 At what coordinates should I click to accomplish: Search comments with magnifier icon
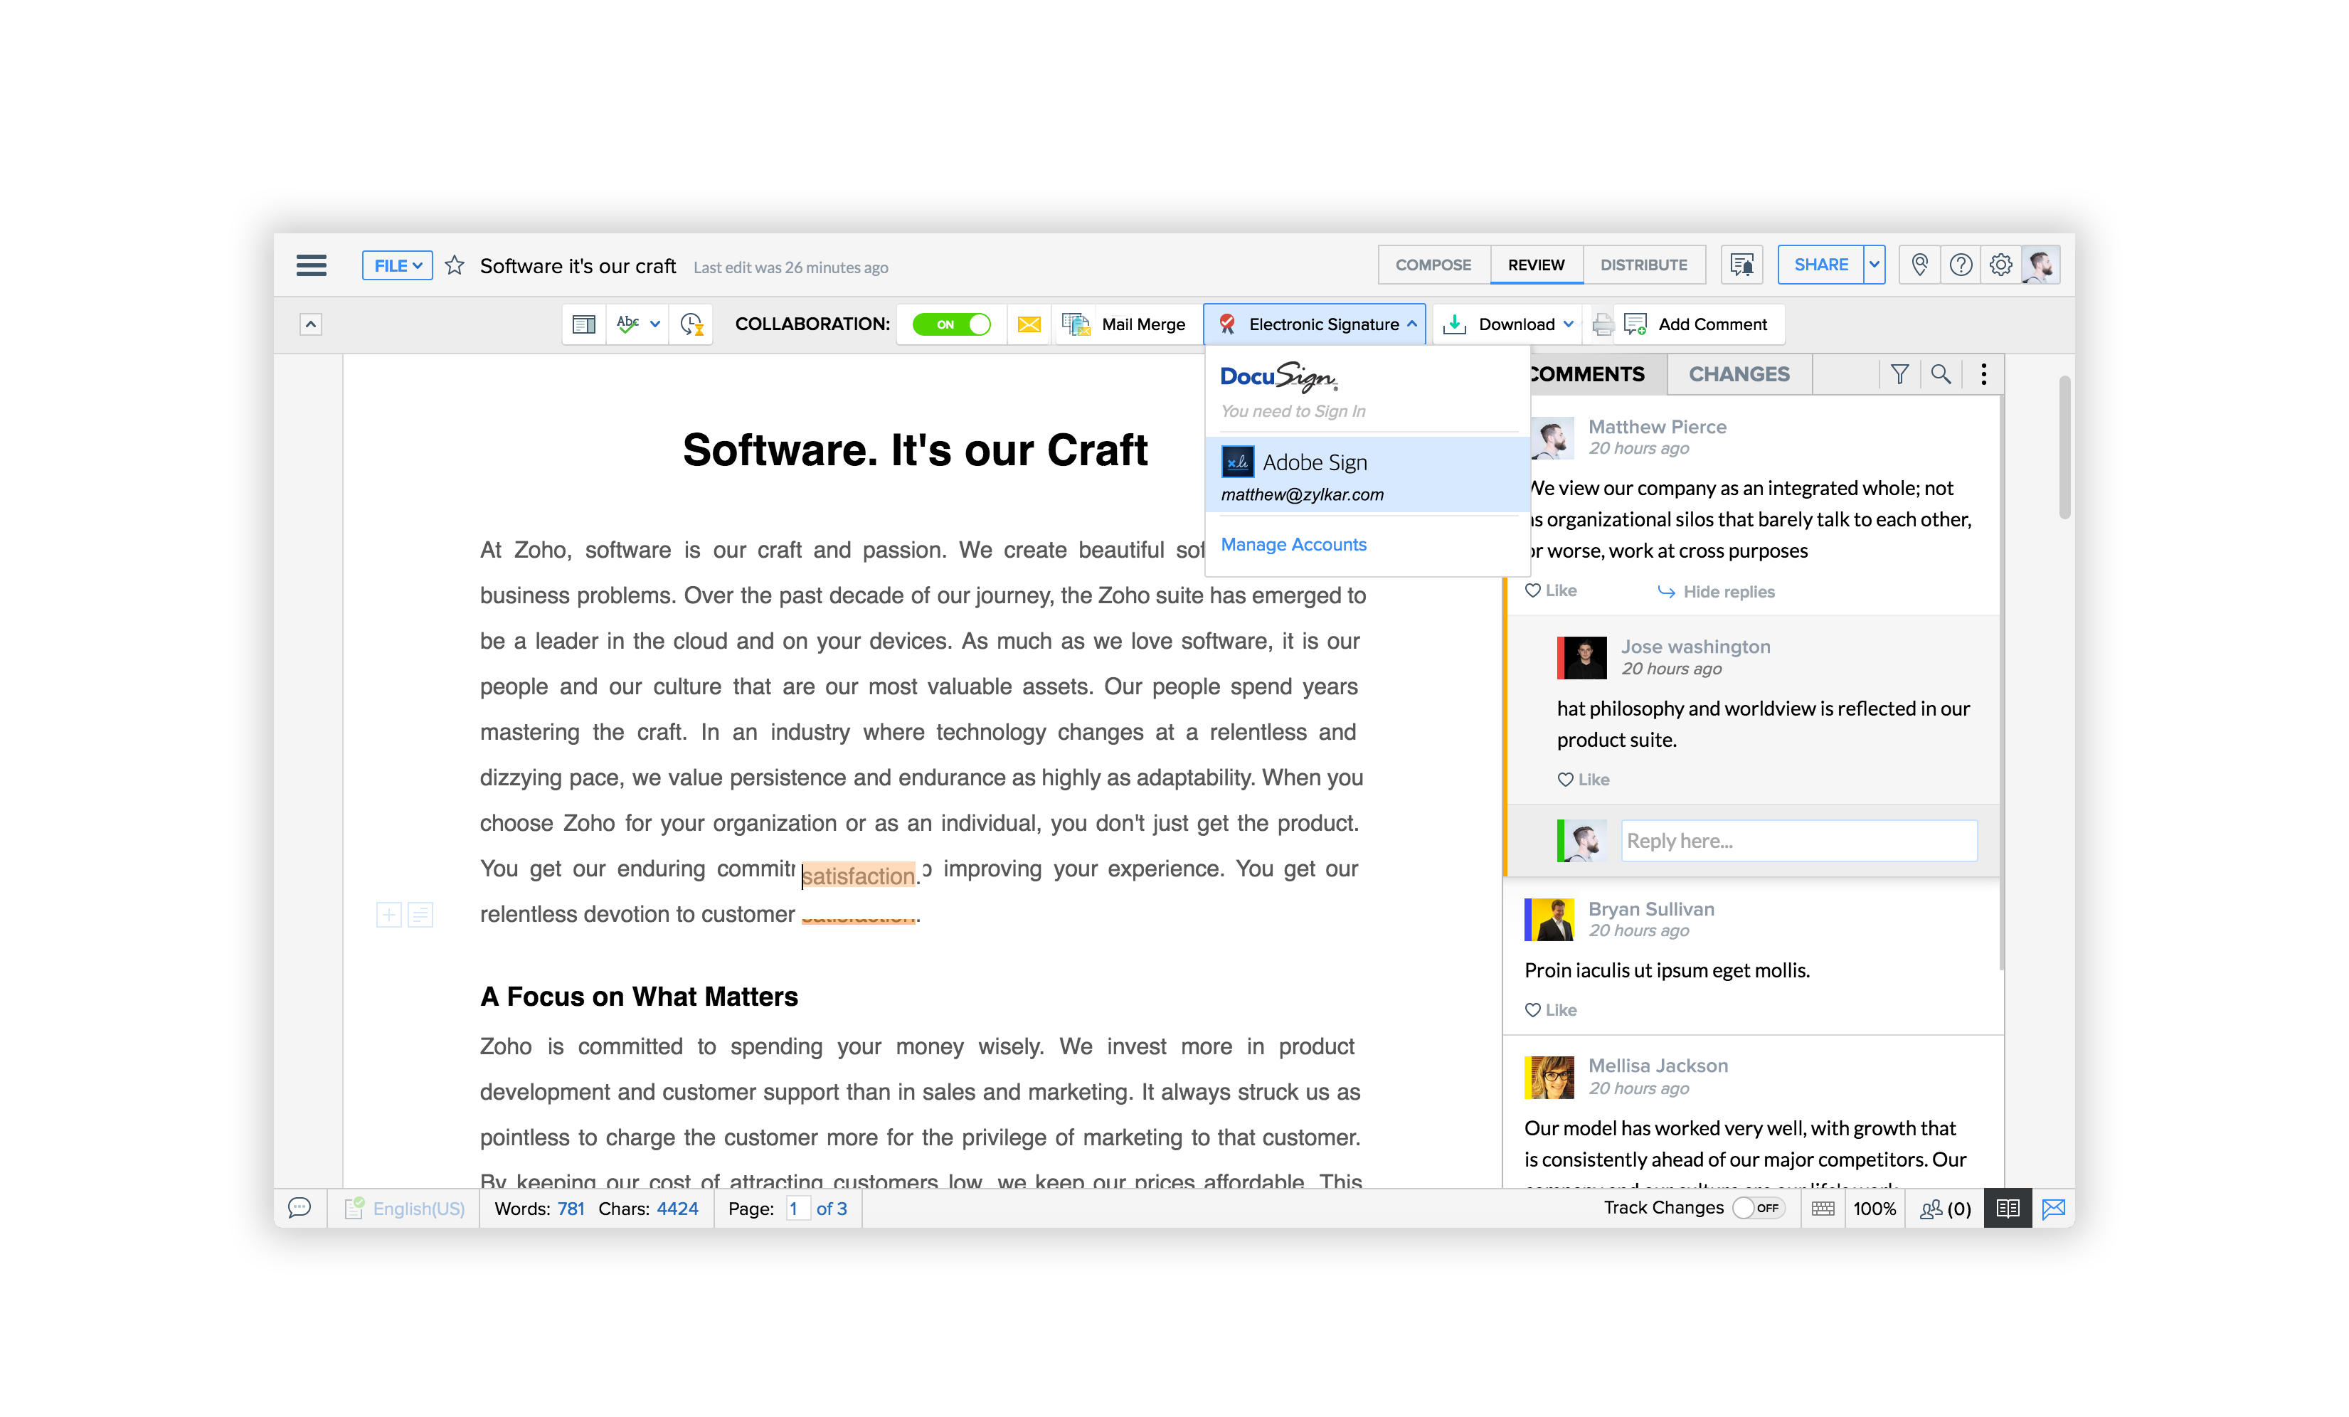point(1940,373)
